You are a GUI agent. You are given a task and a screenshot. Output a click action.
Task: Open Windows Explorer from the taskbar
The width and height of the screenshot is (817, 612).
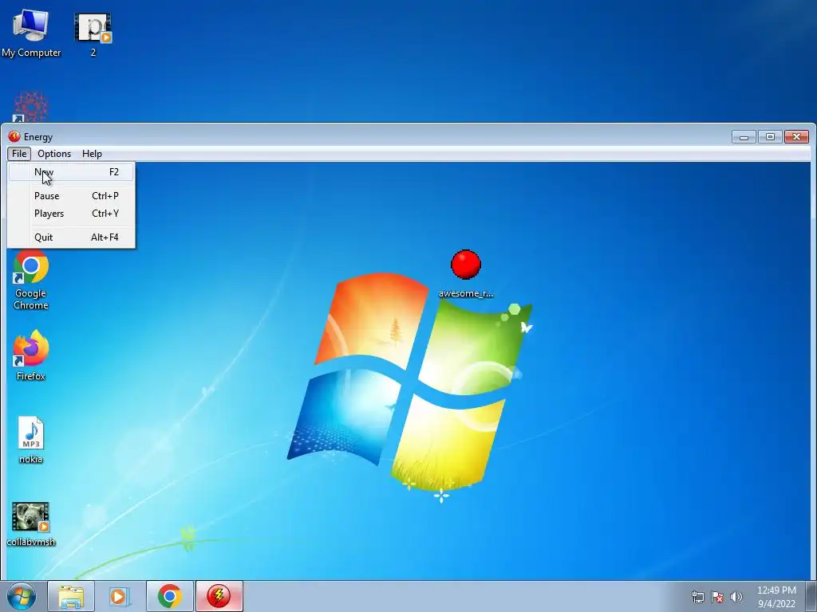71,596
